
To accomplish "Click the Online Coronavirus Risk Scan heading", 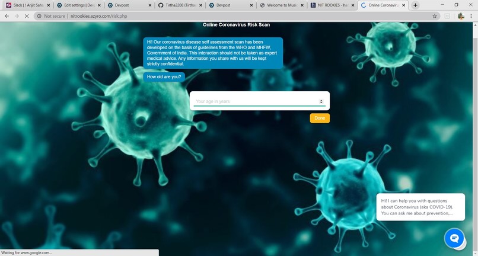I will coord(236,25).
